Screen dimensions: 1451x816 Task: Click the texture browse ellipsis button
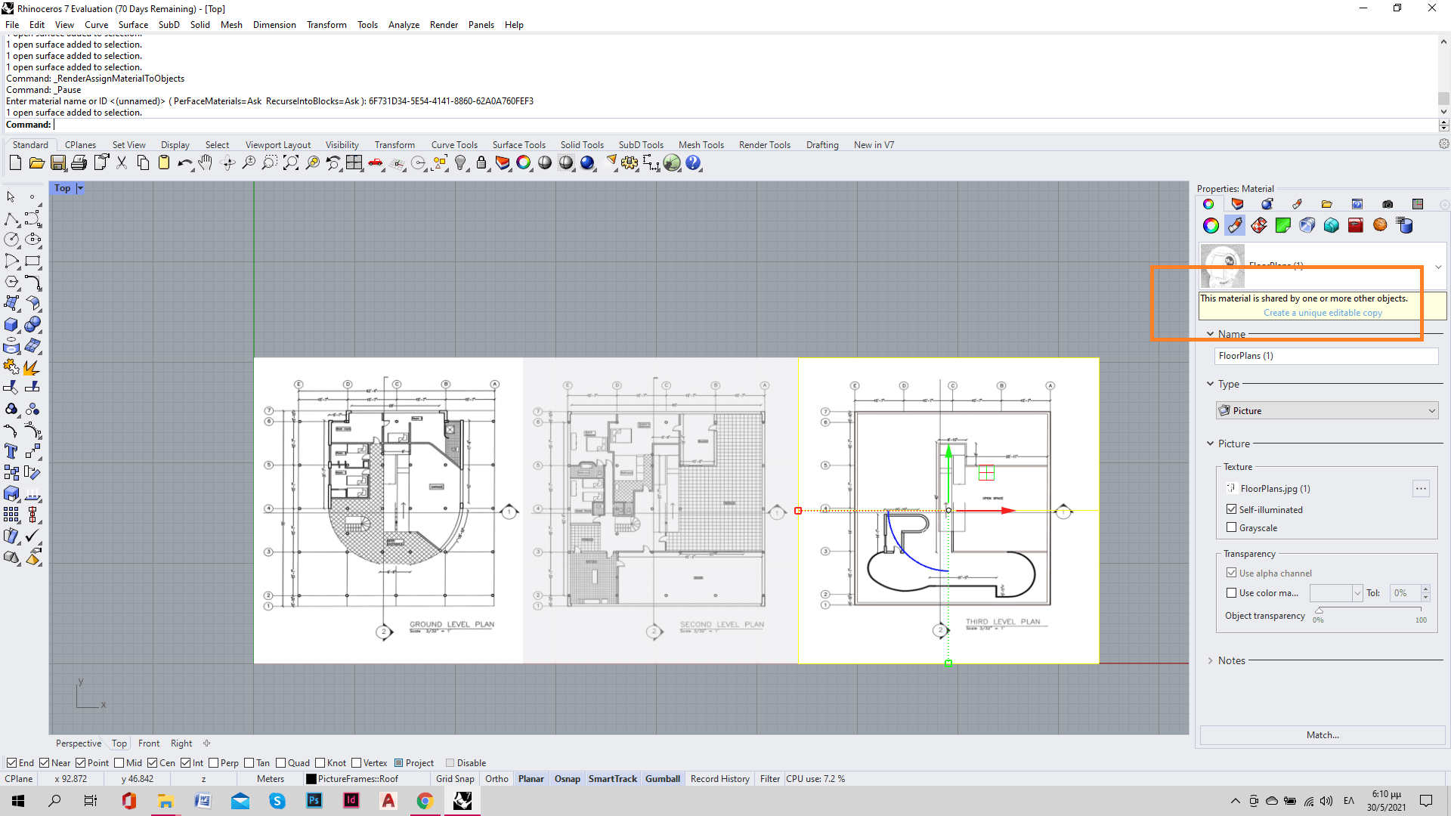point(1421,489)
